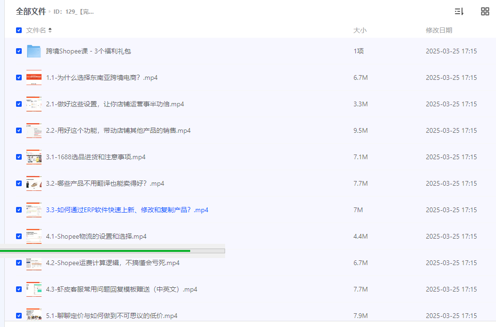This screenshot has height=327, width=496.
Task: Click thumbnail of 3.3-如何通过ERP软件 video
Action: pos(34,210)
